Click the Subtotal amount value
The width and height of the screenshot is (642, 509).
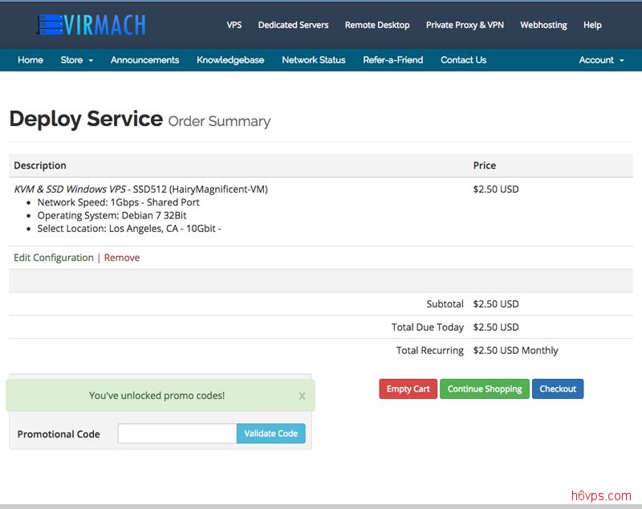coord(496,303)
